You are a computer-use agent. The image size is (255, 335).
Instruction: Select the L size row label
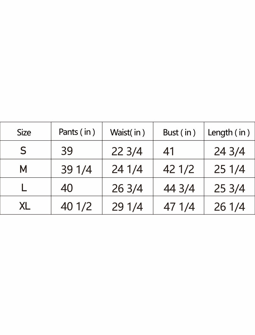pyautogui.click(x=24, y=188)
